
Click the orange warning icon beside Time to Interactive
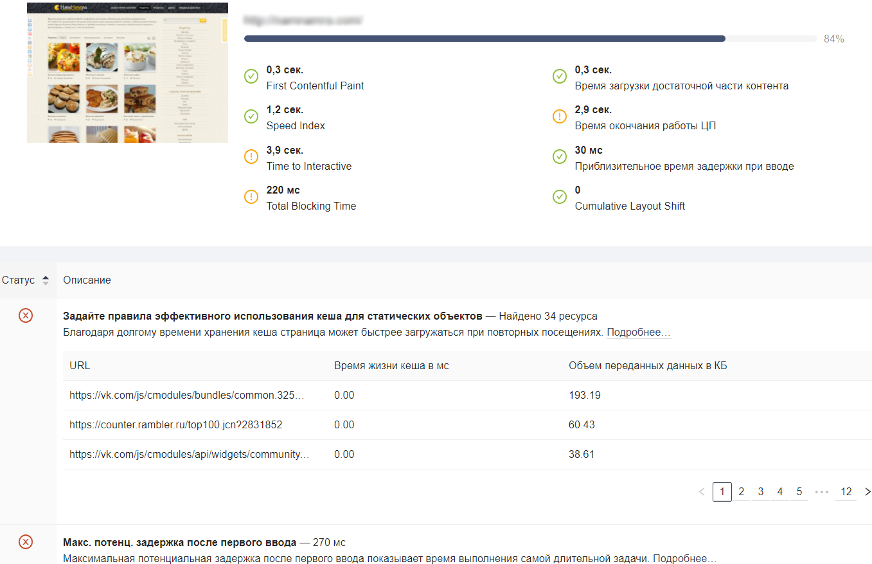click(251, 158)
